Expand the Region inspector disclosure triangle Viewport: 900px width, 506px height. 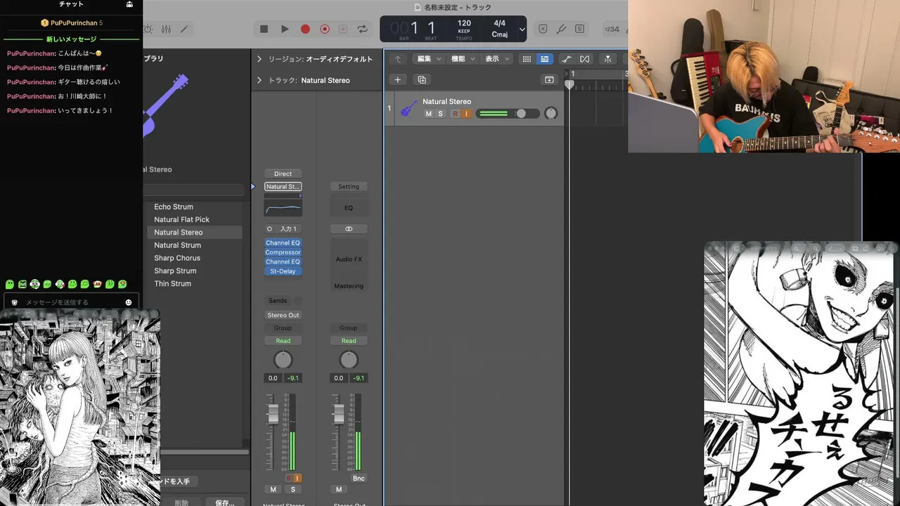point(259,59)
